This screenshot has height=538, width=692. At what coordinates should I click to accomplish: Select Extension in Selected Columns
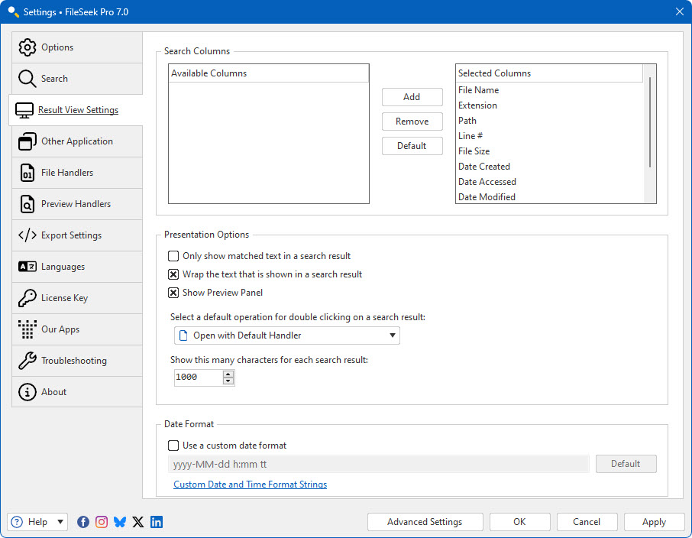pos(549,105)
